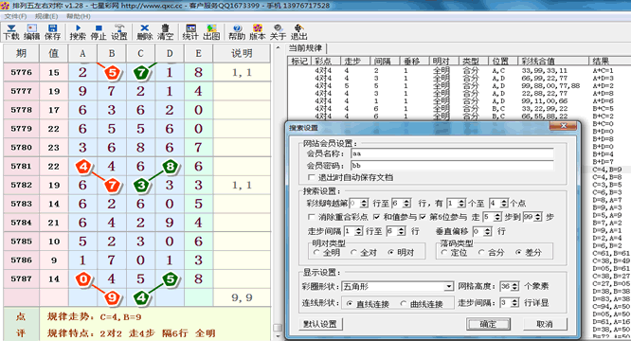Click the 编辑 edit toolbar icon
Viewport: 631px width, 341px height.
coord(31,32)
